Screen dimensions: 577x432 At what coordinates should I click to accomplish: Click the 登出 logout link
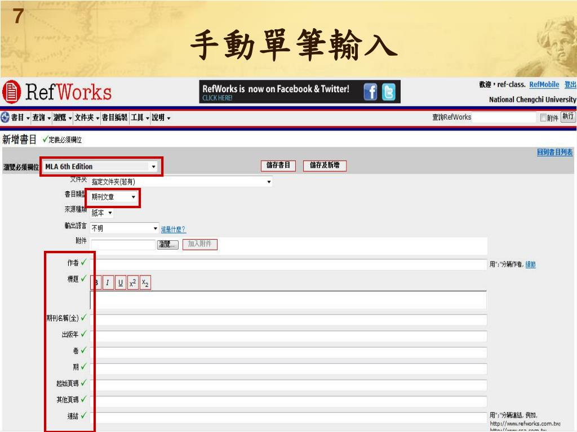pyautogui.click(x=570, y=84)
